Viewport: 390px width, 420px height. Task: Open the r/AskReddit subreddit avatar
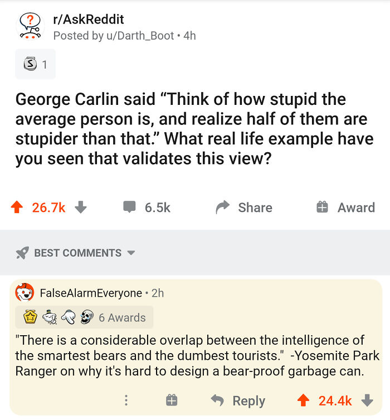(30, 27)
